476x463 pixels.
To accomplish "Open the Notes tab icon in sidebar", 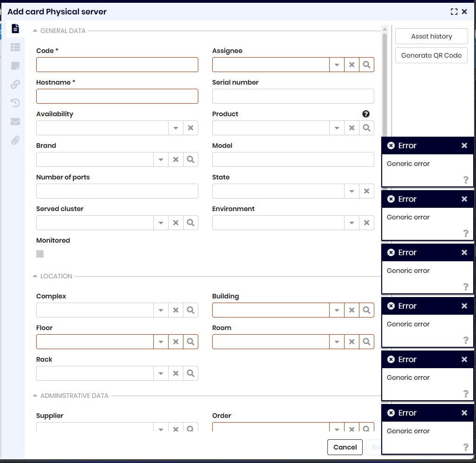I will pyautogui.click(x=15, y=66).
